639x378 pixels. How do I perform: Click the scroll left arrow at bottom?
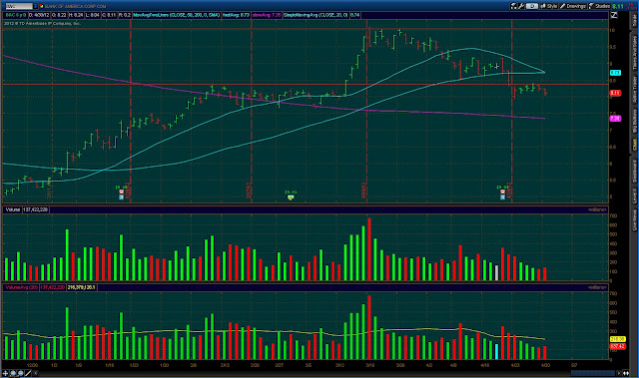[x=36, y=373]
